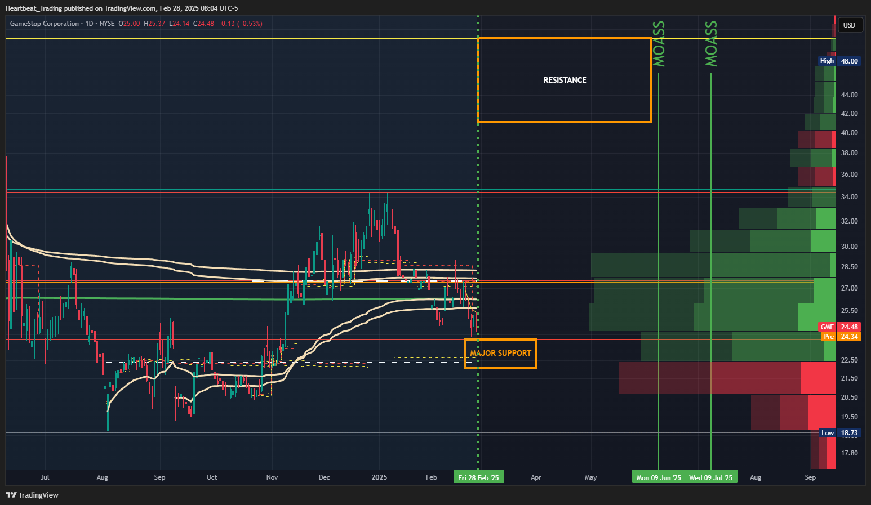Select the Mon 09 Jun '25 date marker
The image size is (871, 505).
(x=659, y=477)
